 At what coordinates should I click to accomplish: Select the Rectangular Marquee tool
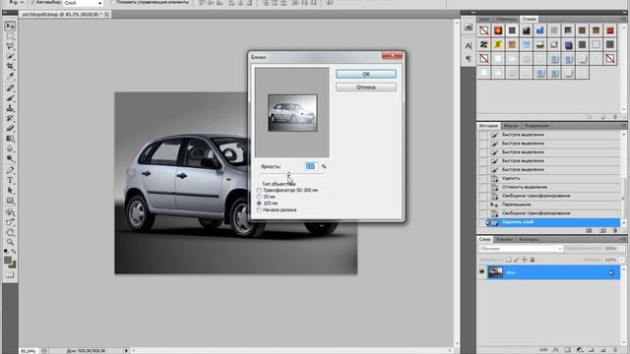[10, 36]
